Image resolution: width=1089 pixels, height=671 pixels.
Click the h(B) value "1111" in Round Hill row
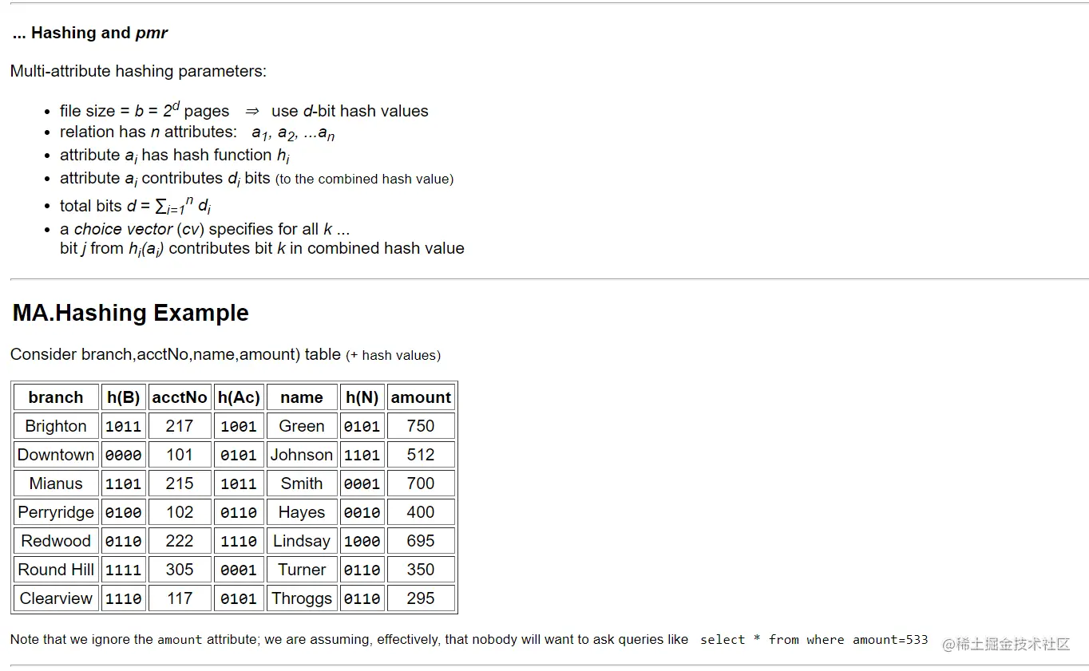pyautogui.click(x=124, y=570)
